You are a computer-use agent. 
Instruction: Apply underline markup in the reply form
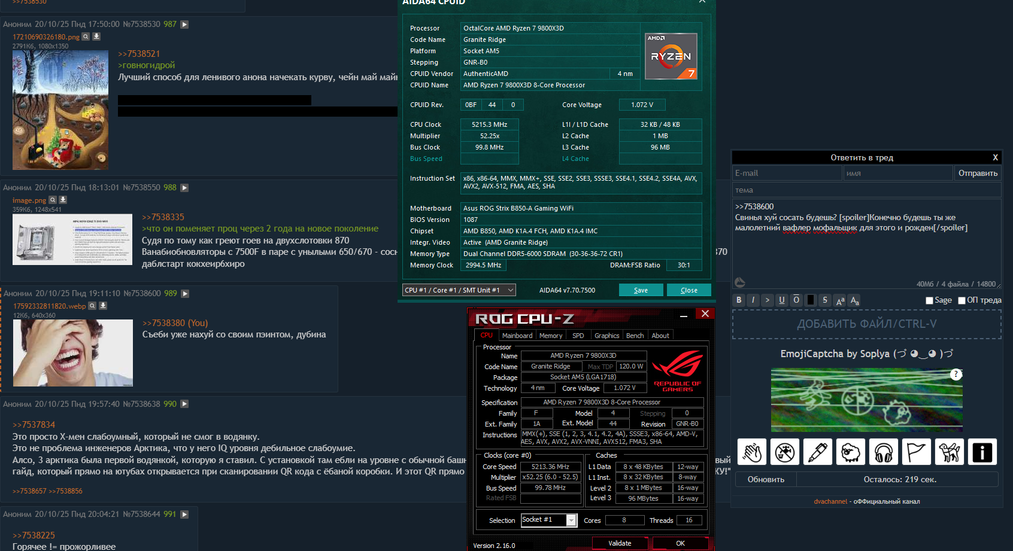(782, 300)
